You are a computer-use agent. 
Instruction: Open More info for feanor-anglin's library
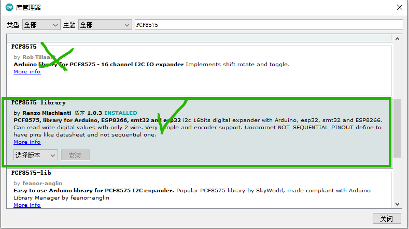pos(27,205)
